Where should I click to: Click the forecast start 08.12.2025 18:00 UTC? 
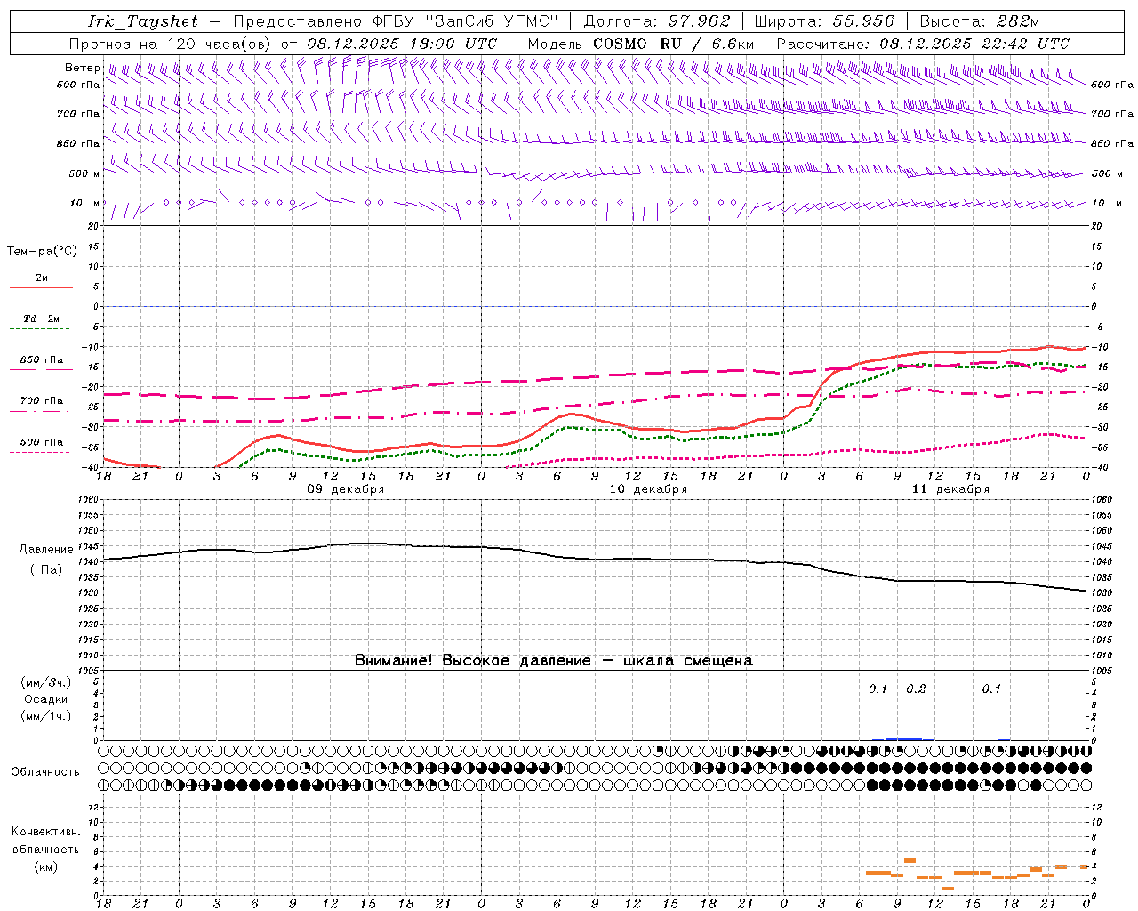(x=402, y=44)
